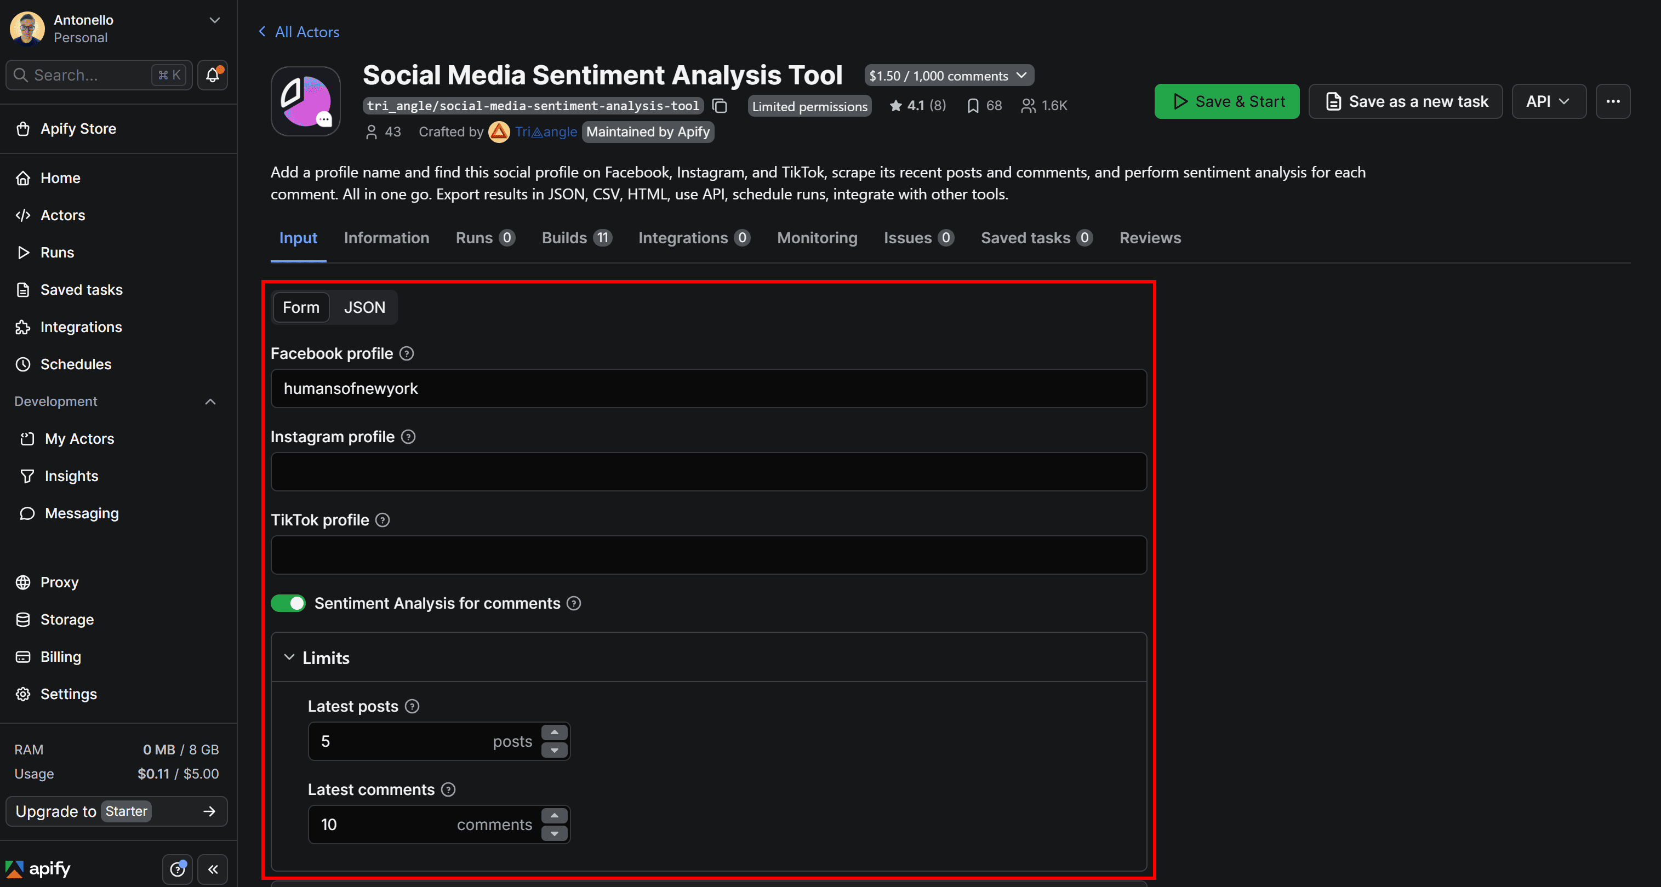Viewport: 1661px width, 887px height.
Task: Increase Latest posts with the up stepper arrow
Action: (554, 733)
